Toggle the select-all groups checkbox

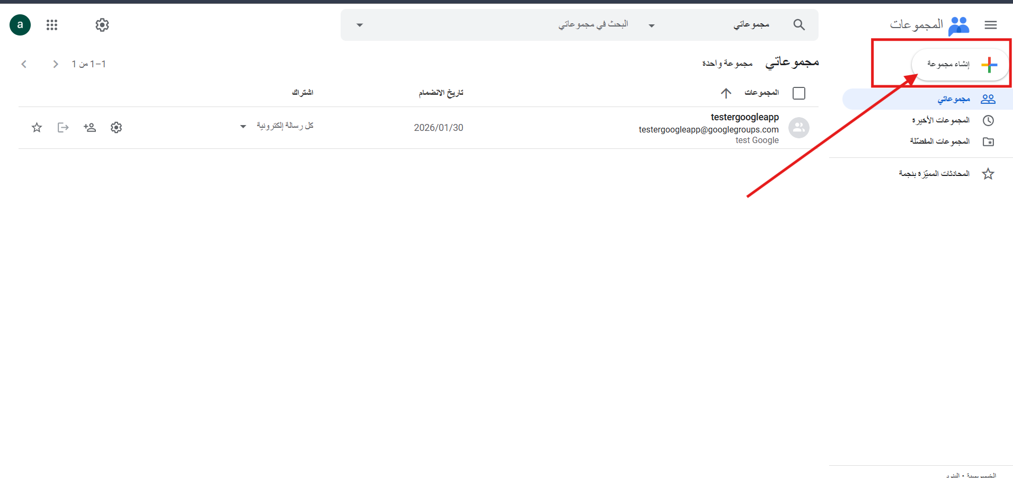tap(798, 93)
